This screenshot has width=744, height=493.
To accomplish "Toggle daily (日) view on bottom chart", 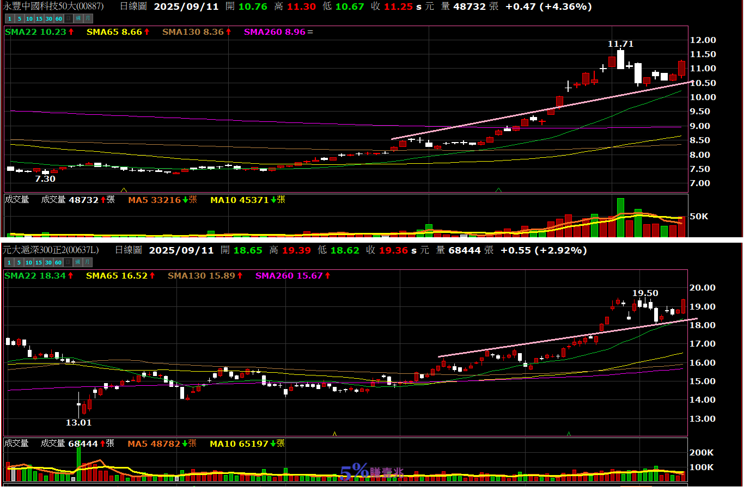I will click(x=68, y=263).
